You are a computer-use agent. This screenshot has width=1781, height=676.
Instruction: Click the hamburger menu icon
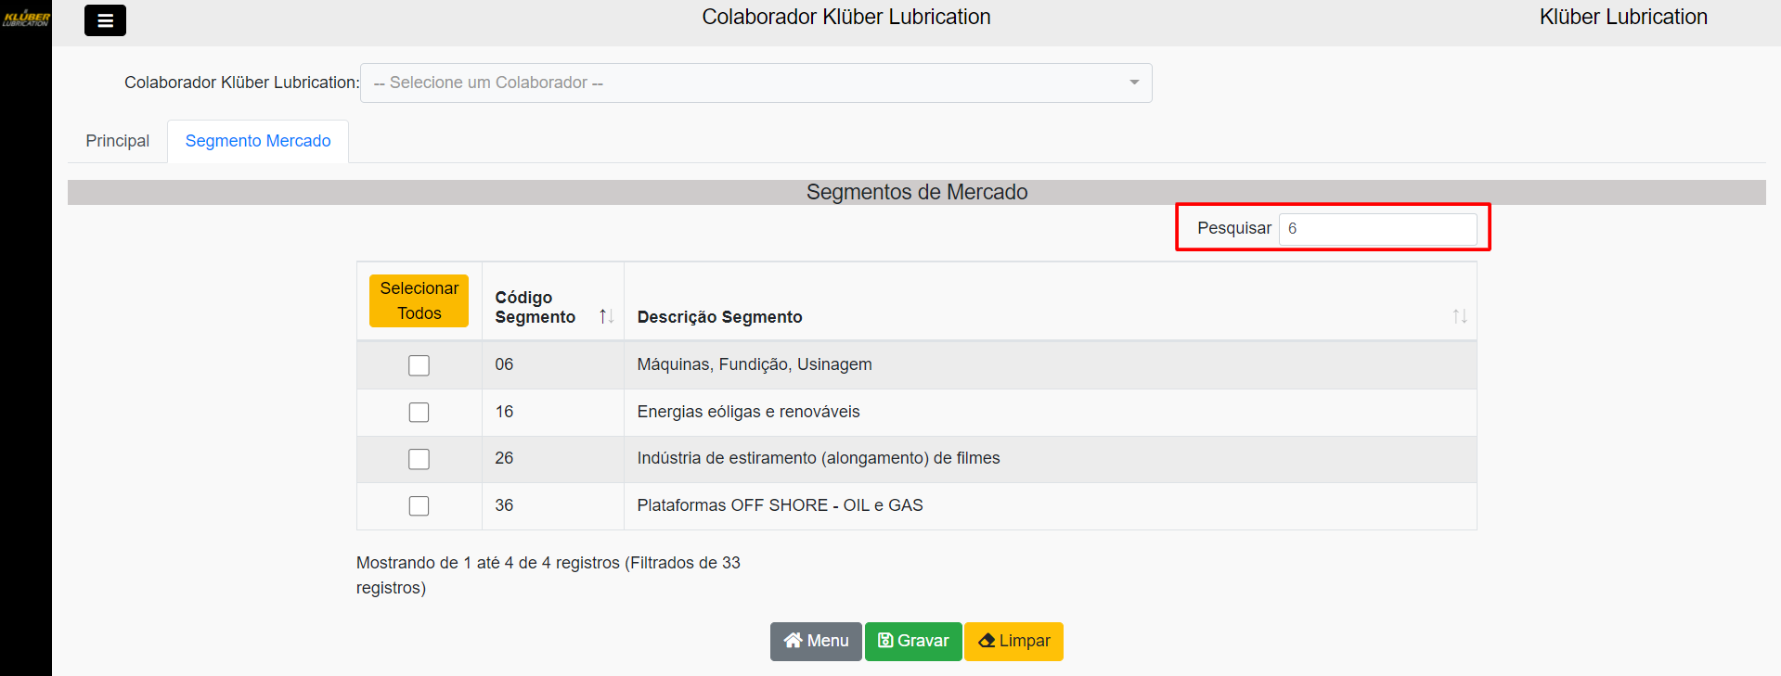(x=105, y=19)
